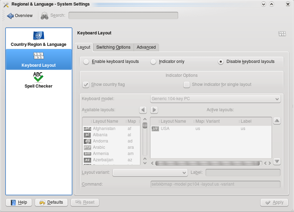Open the Spell Checker module
The image size is (294, 212).
click(x=39, y=80)
